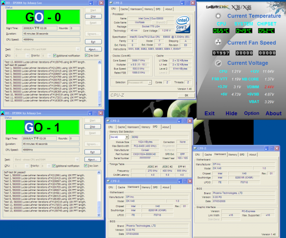Click Hide in the LANParty DK monitor panel
This screenshot has height=238, width=286.
(x=231, y=113)
